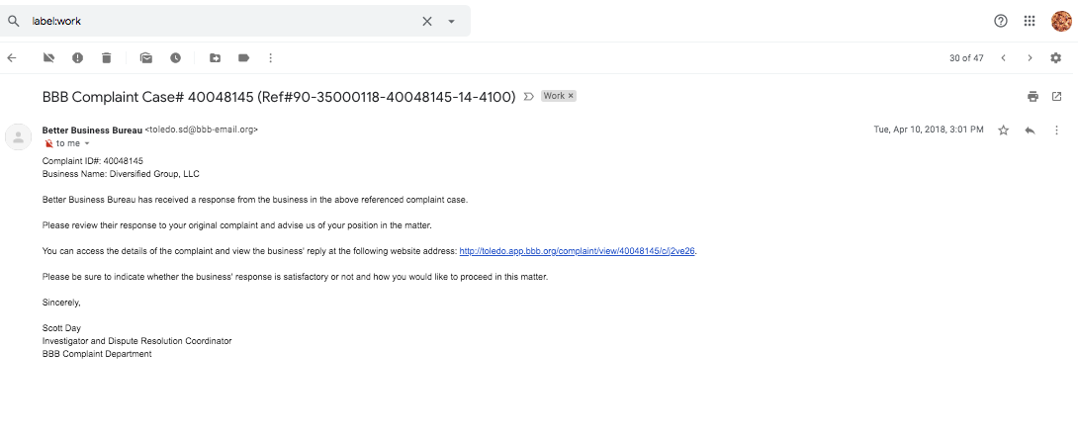Image resolution: width=1078 pixels, height=436 pixels.
Task: Expand search options dropdown arrow
Action: pyautogui.click(x=451, y=21)
